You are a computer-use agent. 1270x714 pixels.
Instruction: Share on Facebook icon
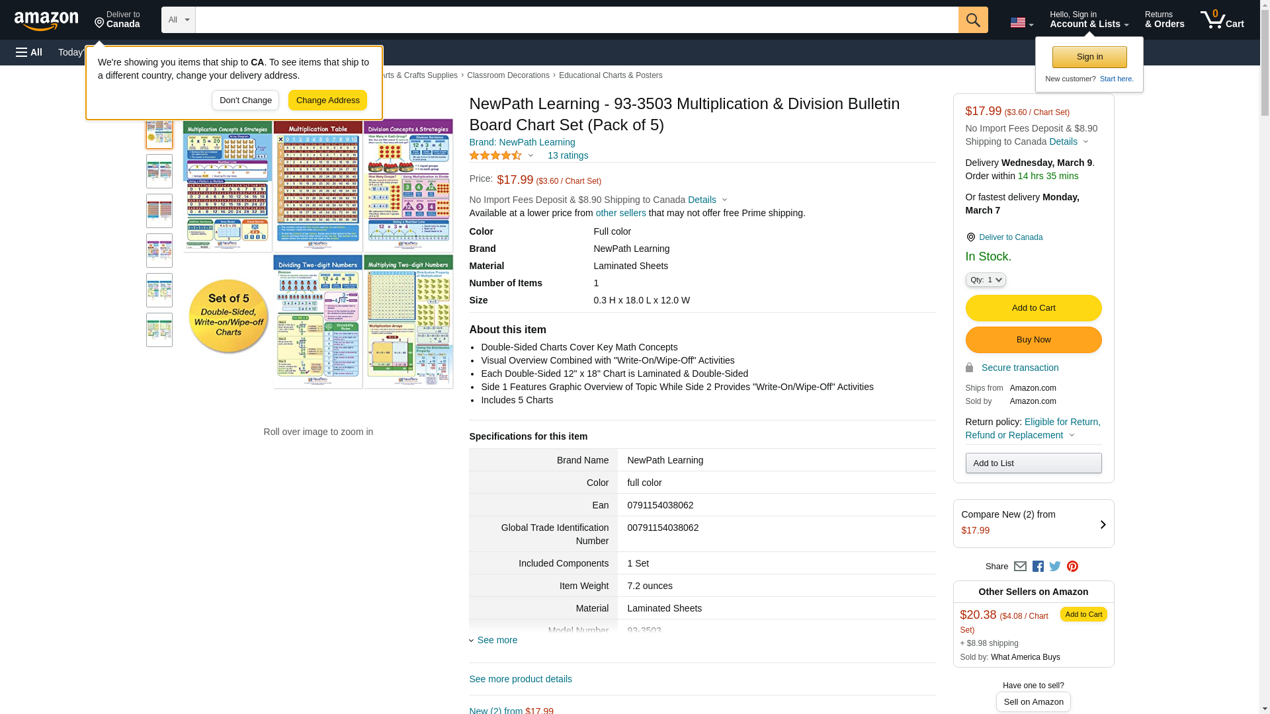[x=1038, y=567]
